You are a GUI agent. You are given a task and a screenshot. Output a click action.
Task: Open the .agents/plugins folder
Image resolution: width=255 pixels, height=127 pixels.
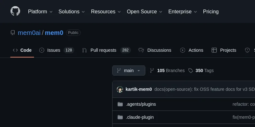[141, 104]
